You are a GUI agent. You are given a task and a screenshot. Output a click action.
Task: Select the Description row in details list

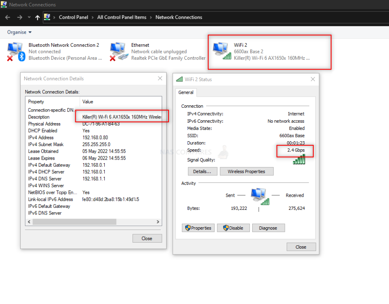click(x=94, y=117)
